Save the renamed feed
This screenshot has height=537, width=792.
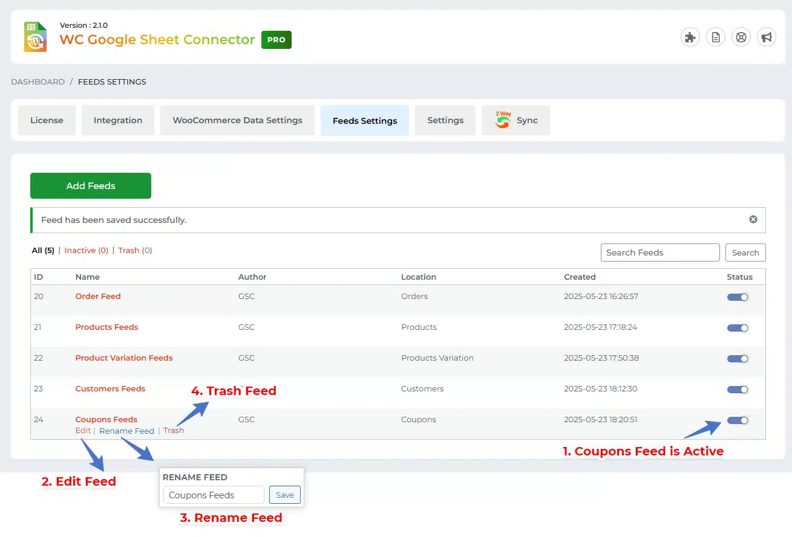[284, 495]
